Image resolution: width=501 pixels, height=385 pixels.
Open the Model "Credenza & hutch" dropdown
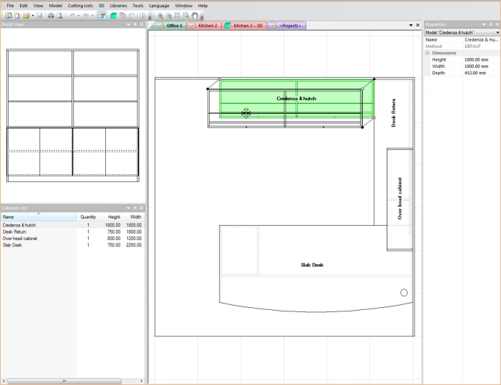(x=497, y=32)
